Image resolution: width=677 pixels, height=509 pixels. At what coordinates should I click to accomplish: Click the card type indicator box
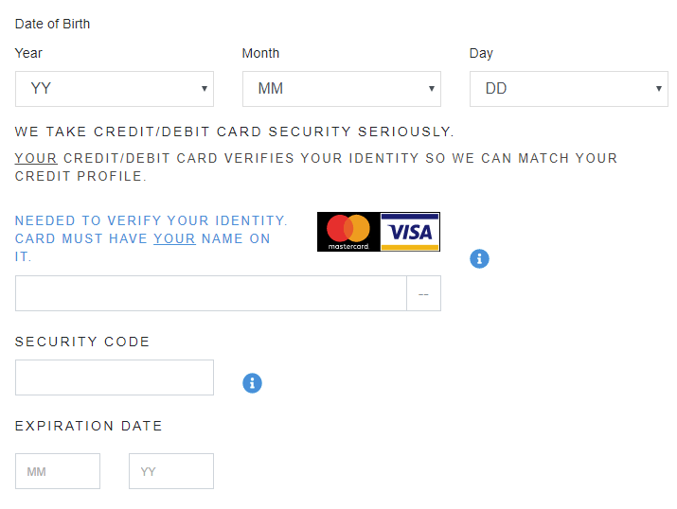pos(423,293)
